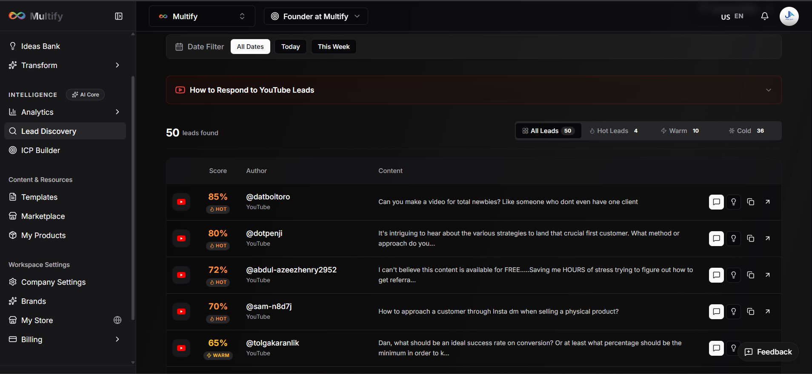Expand How to Respond to YouTube Leads
The width and height of the screenshot is (812, 374).
pyautogui.click(x=474, y=90)
